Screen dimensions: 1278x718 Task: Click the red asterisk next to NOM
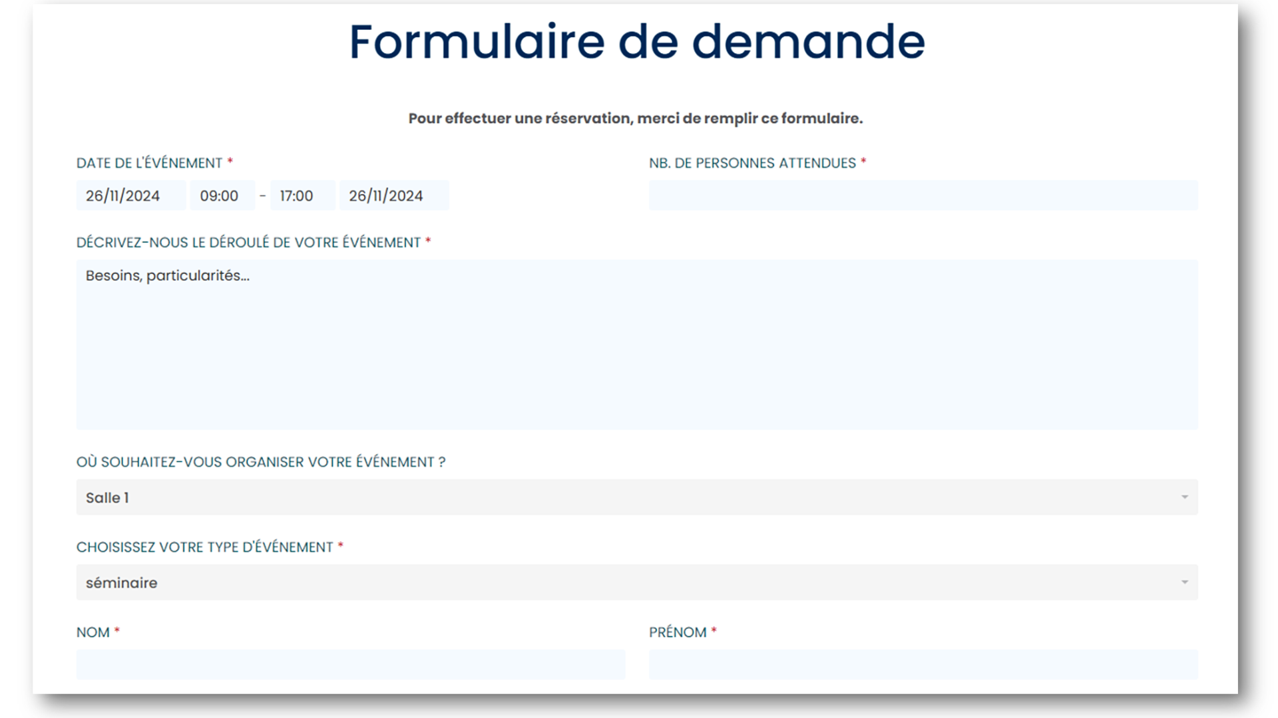117,632
